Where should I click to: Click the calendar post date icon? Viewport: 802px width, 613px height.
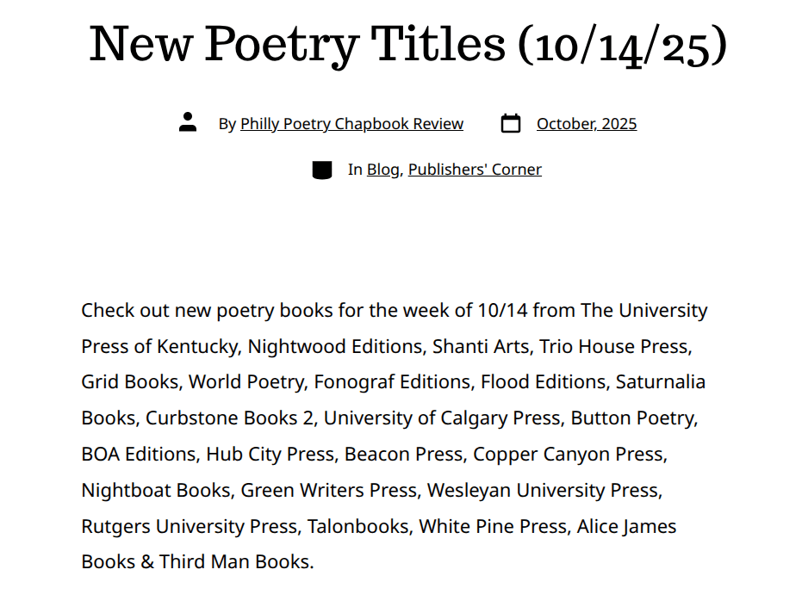511,124
